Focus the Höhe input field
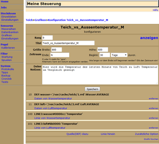The width and height of the screenshot is (159, 144). [x=103, y=50]
